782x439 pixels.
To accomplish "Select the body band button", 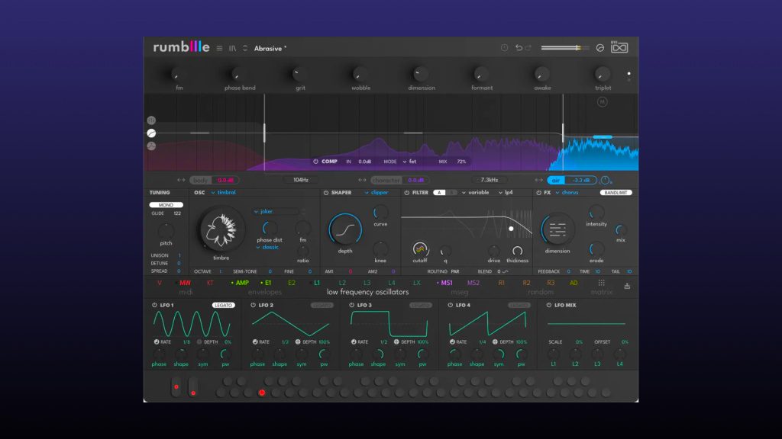I will click(x=201, y=180).
